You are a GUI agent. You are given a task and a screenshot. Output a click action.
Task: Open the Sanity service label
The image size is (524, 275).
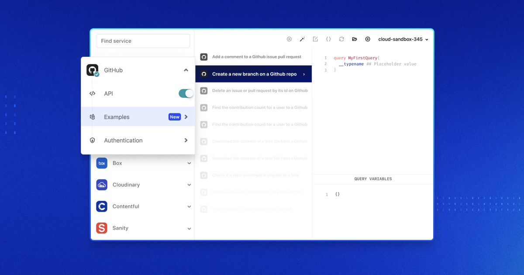click(x=121, y=228)
